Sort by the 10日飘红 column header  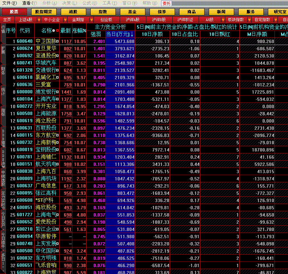coord(220,34)
